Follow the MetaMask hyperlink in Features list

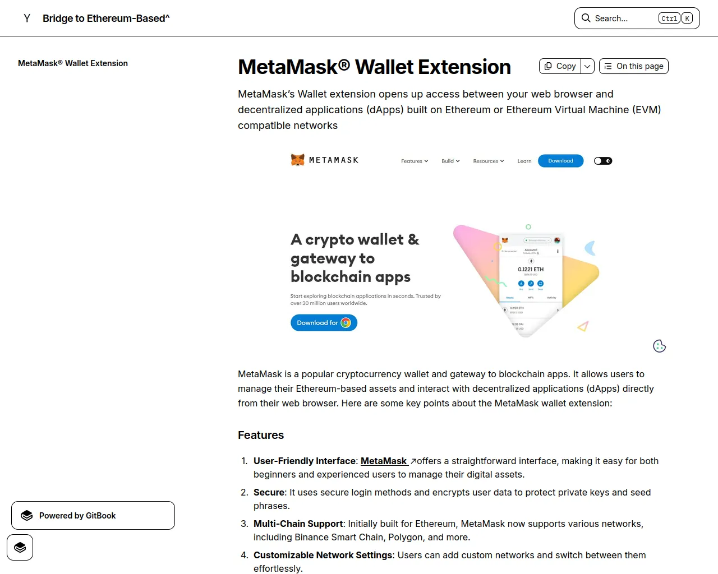point(384,461)
